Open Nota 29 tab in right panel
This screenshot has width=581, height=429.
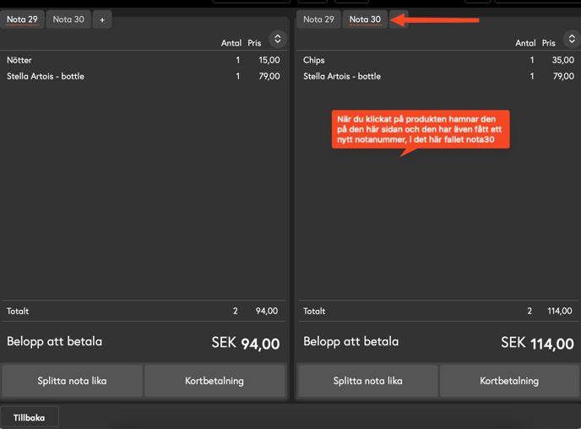pos(318,19)
